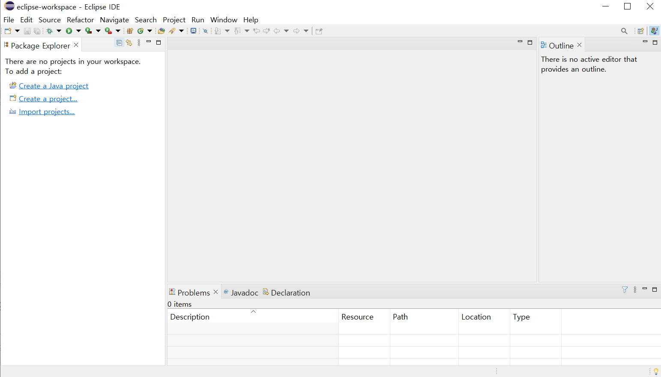Click the Pin Editor icon

pyautogui.click(x=319, y=31)
